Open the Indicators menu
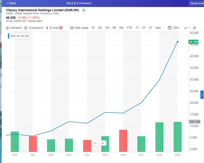Viewport: 204px width, 163px height. point(14,28)
